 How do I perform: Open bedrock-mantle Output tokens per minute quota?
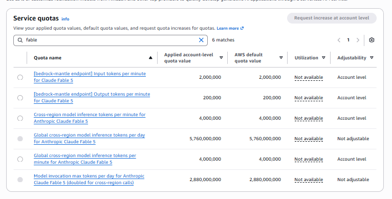pyautogui.click(x=92, y=98)
